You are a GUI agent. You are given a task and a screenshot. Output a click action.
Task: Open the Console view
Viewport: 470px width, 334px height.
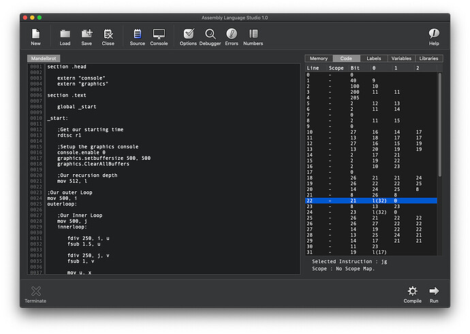(x=159, y=37)
